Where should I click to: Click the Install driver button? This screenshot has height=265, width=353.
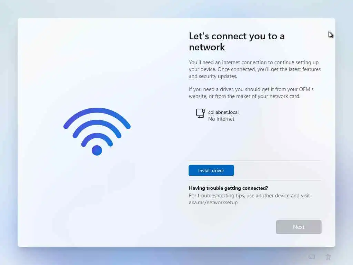tap(211, 170)
